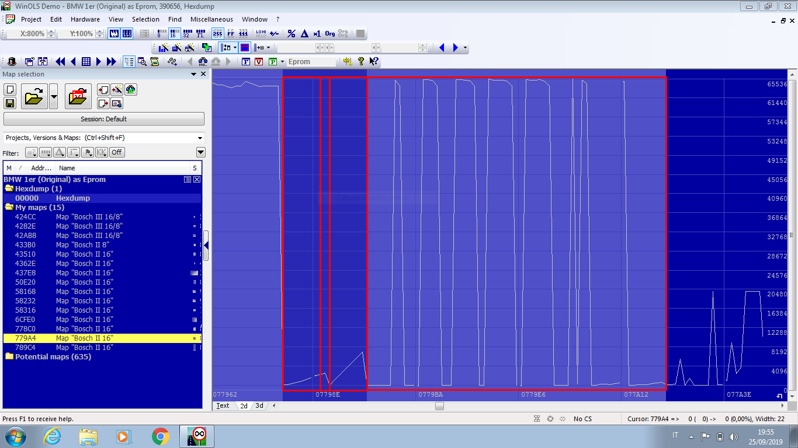
Task: Click the horizontal scrollbar thumb below graph
Action: tap(439, 406)
